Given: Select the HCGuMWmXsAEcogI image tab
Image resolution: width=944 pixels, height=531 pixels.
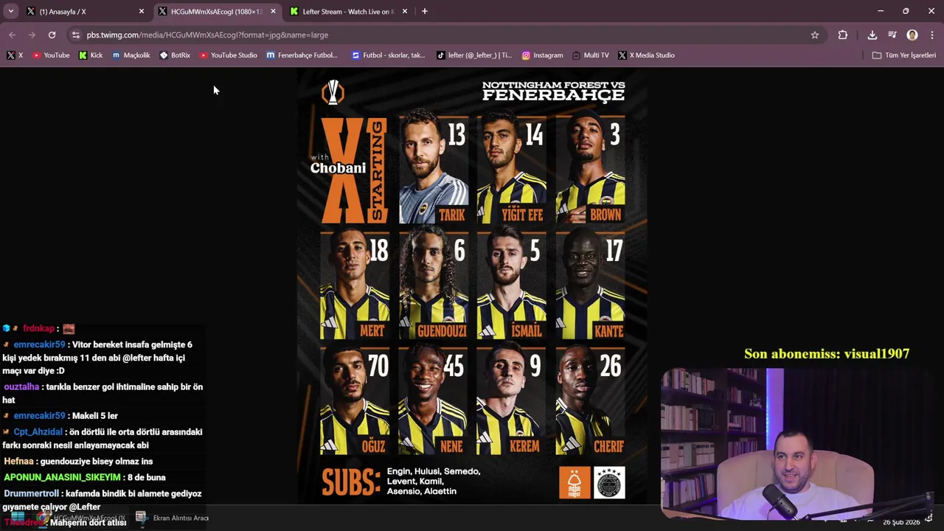Looking at the screenshot, I should (x=218, y=11).
